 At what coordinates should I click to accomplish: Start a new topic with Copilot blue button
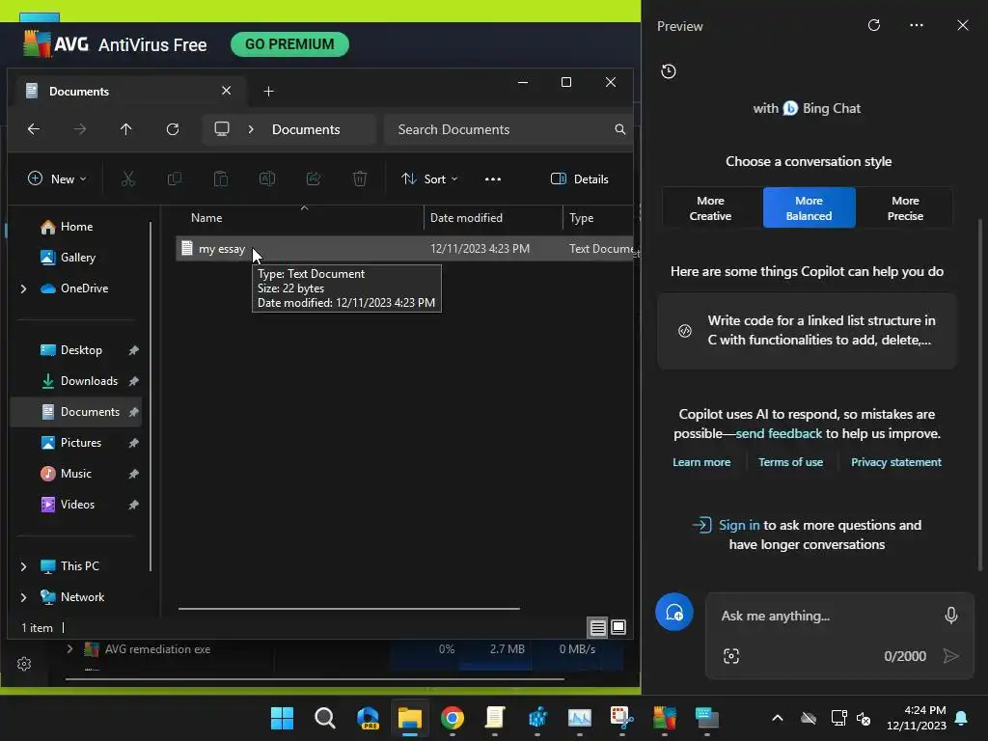[x=674, y=612]
